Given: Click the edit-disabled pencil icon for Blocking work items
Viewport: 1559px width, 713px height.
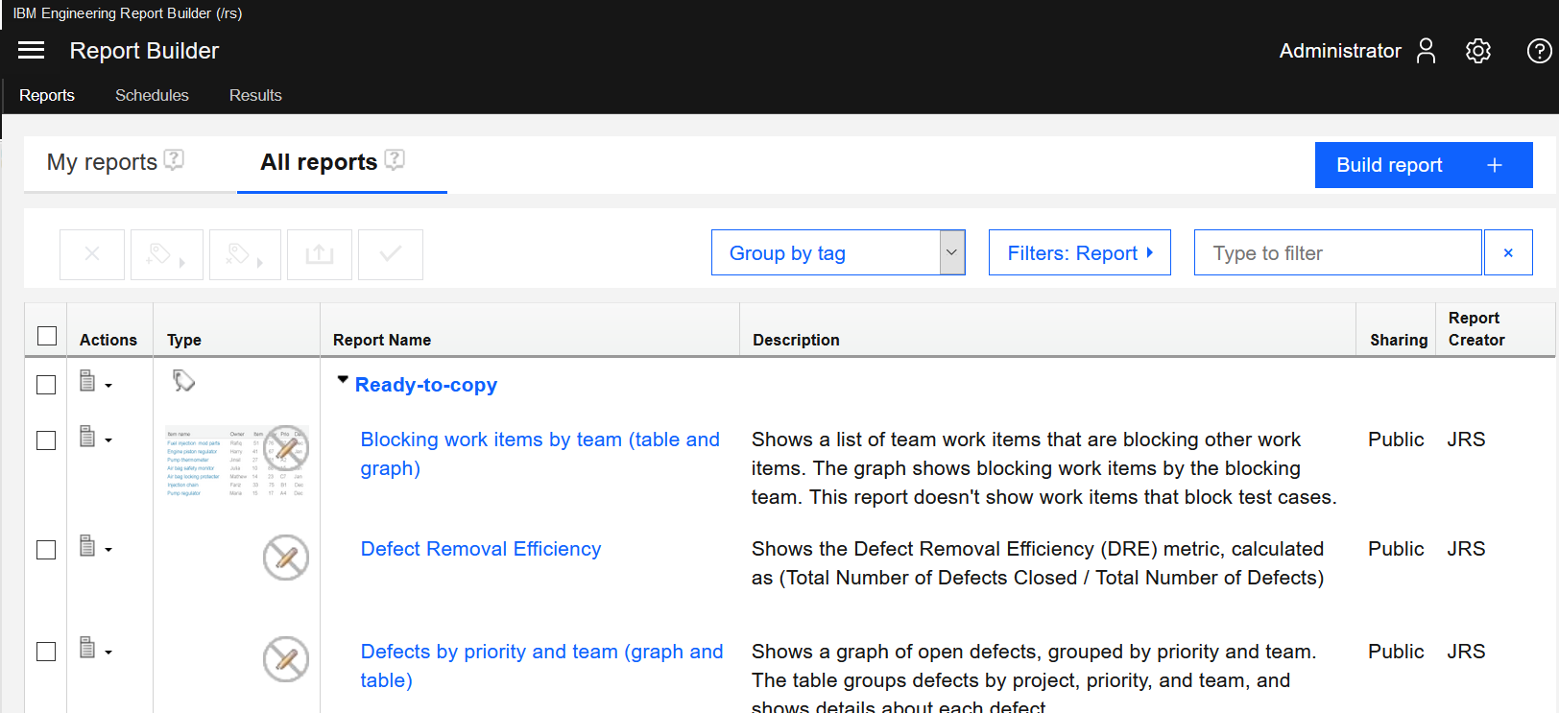Looking at the screenshot, I should tap(286, 448).
